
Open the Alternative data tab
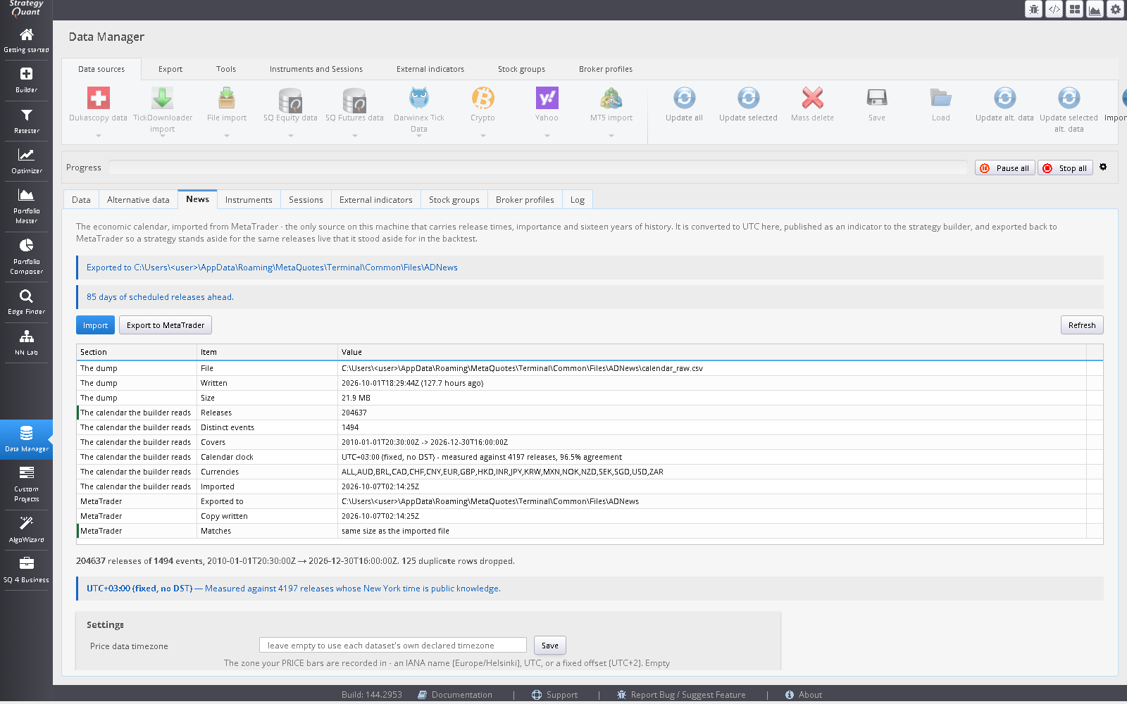tap(138, 200)
